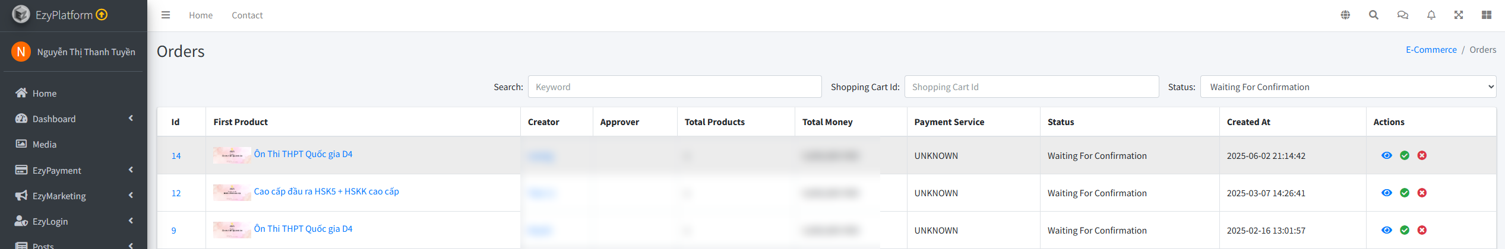
Task: Open the chat messages icon
Action: coord(1402,15)
